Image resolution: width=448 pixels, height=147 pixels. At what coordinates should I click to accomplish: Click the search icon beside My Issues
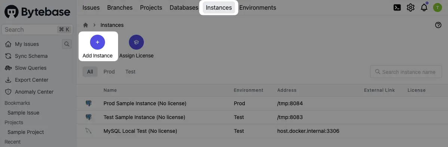(x=67, y=44)
